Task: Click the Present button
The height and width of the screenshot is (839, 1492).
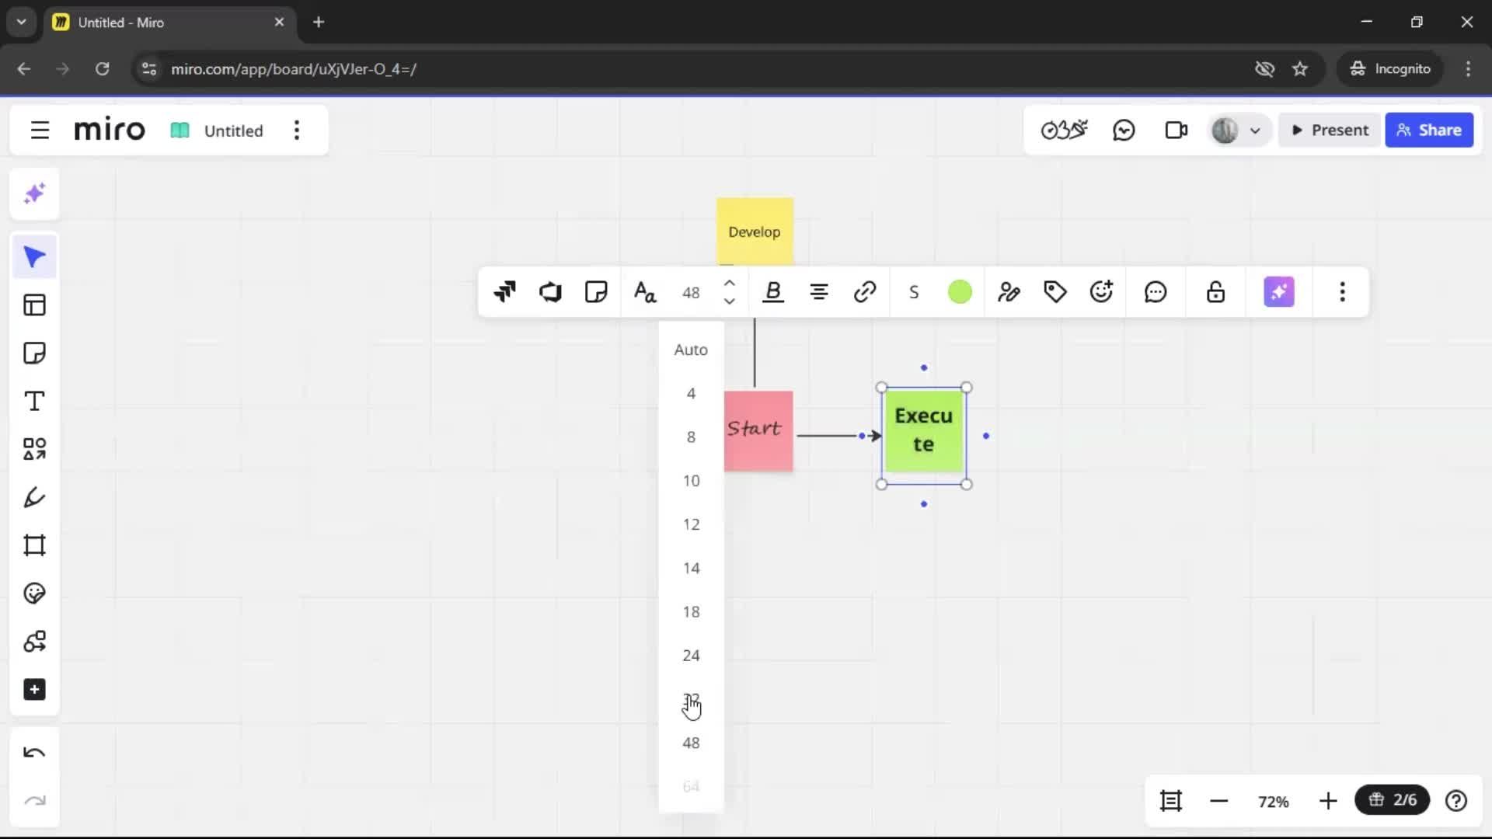Action: click(x=1330, y=131)
